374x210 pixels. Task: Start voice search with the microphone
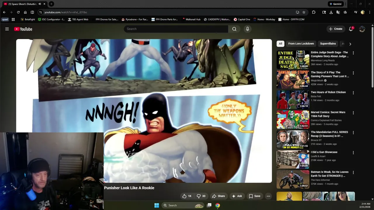(247, 29)
